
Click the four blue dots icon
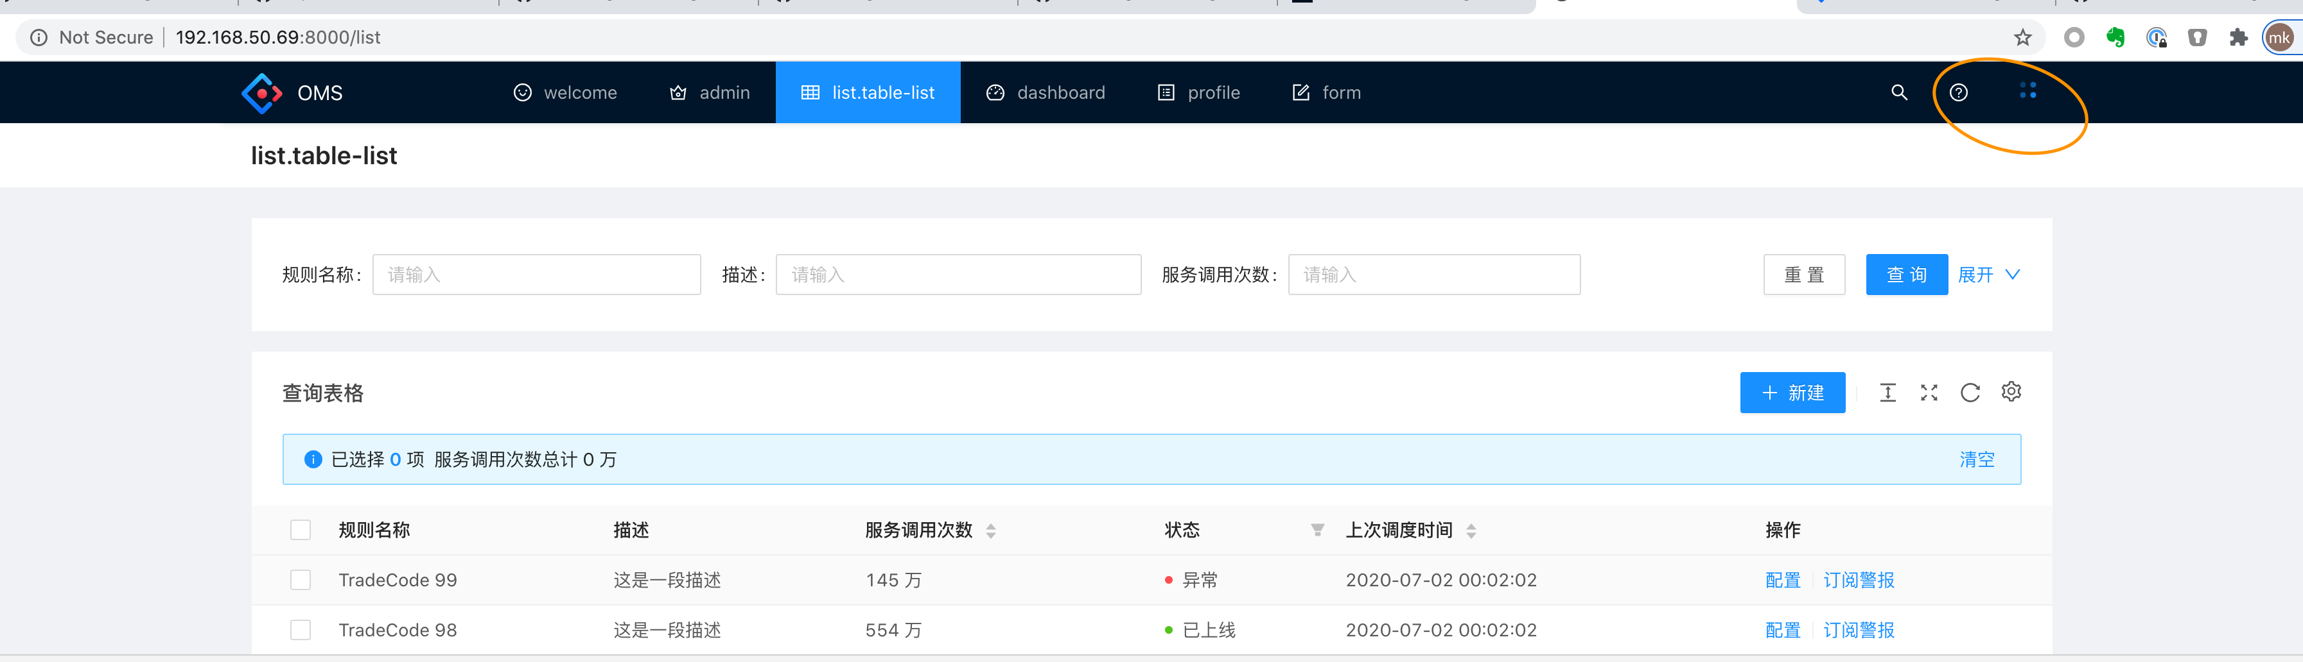point(2027,90)
